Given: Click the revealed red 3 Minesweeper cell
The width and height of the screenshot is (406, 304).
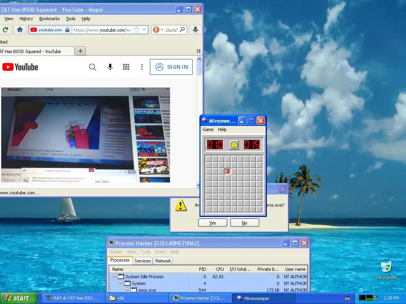Looking at the screenshot, I should [227, 171].
